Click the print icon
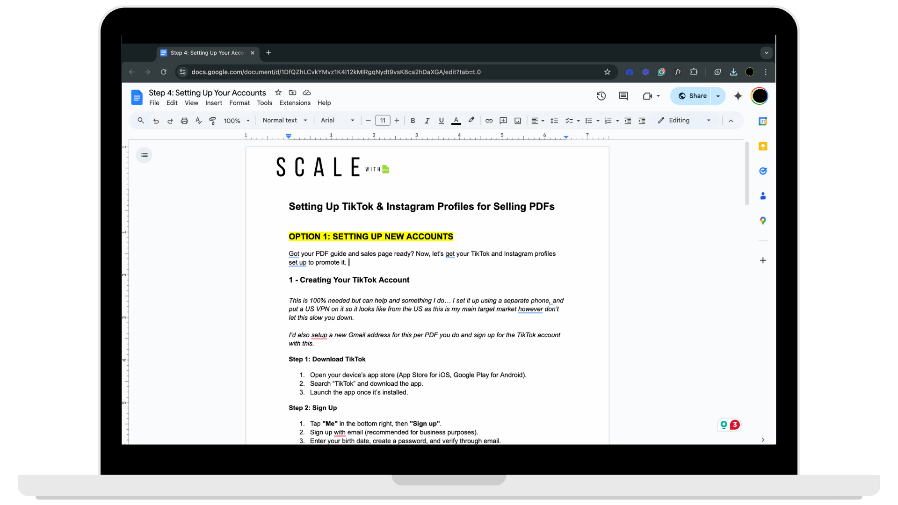This screenshot has height=505, width=898. (184, 121)
